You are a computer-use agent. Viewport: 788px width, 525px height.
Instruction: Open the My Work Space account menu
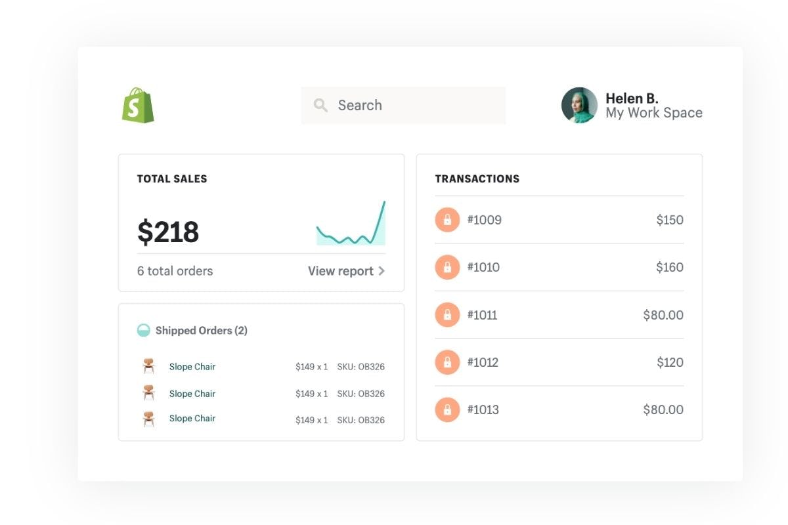click(x=653, y=113)
